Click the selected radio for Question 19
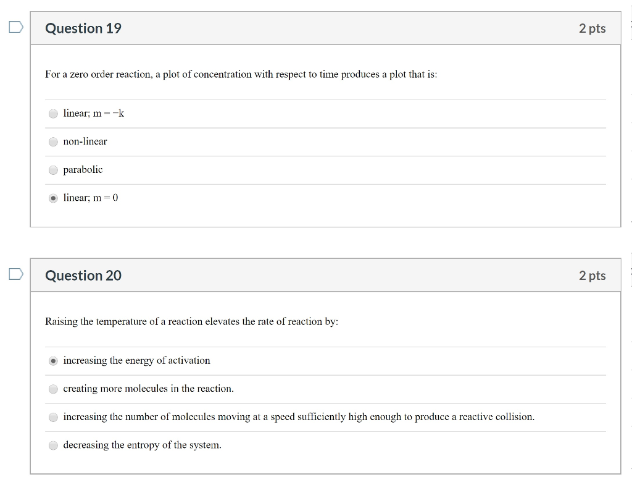The height and width of the screenshot is (477, 632). coord(53,198)
